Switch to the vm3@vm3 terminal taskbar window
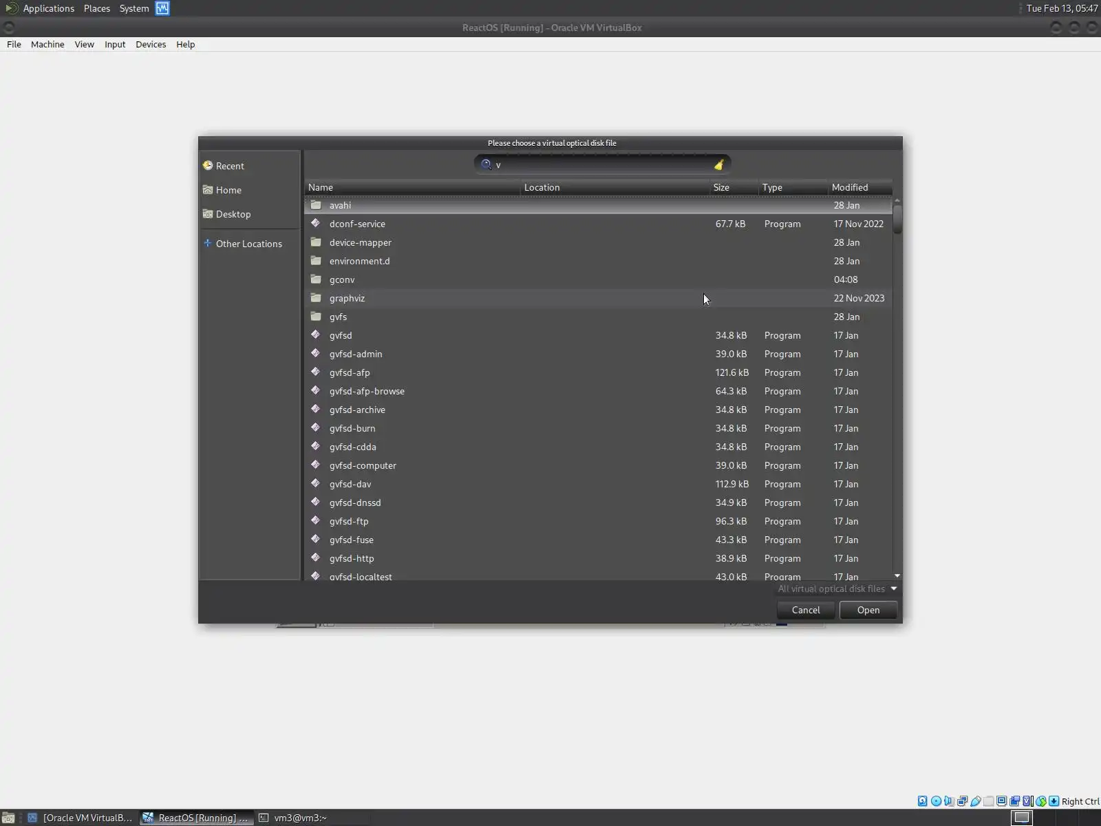This screenshot has height=826, width=1101. click(311, 818)
